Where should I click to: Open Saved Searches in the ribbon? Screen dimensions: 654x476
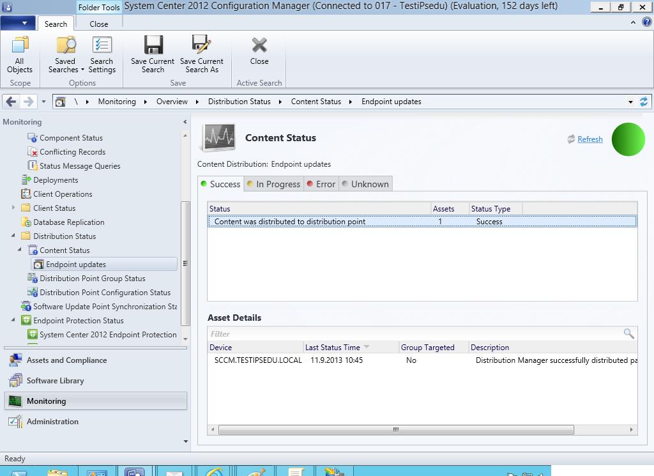(65, 55)
